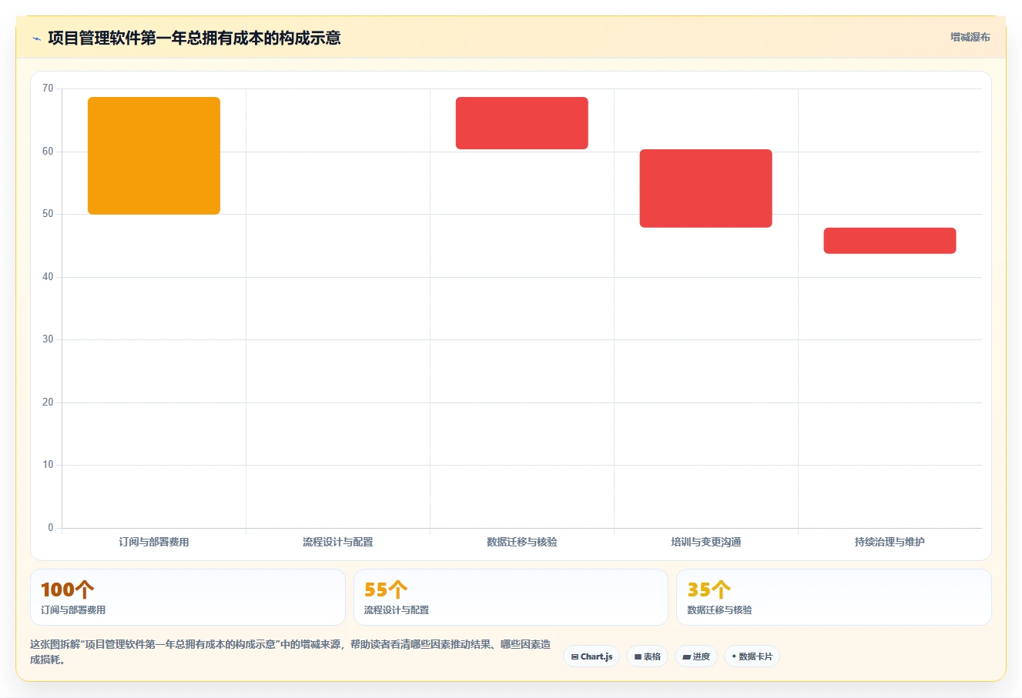Click the chart title 项目管理软件第一年总拥有成本的构成示意
Image resolution: width=1022 pixels, height=698 pixels.
point(194,38)
